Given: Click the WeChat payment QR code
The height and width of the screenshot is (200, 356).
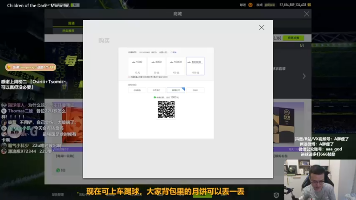Looking at the screenshot, I should (166, 110).
